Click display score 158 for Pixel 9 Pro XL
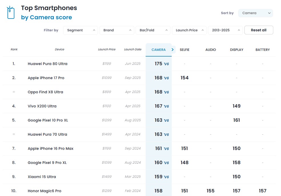281x196 pixels. [x=236, y=162]
